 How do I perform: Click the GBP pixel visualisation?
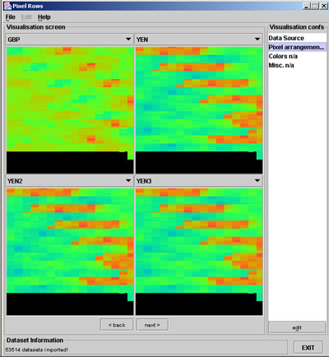(x=70, y=110)
